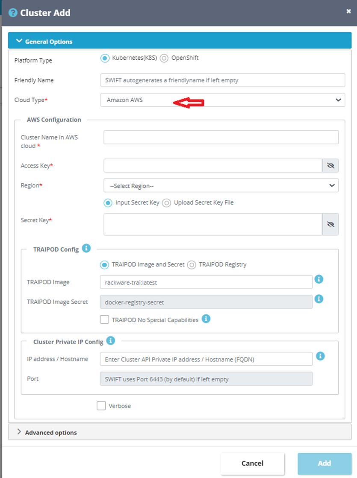Toggle Access Key visibility eye icon
The image size is (357, 478).
tap(330, 166)
